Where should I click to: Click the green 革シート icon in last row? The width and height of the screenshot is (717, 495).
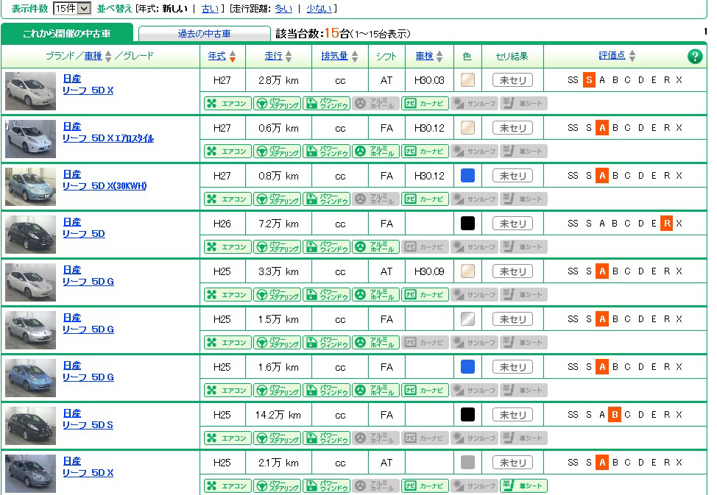tap(523, 486)
